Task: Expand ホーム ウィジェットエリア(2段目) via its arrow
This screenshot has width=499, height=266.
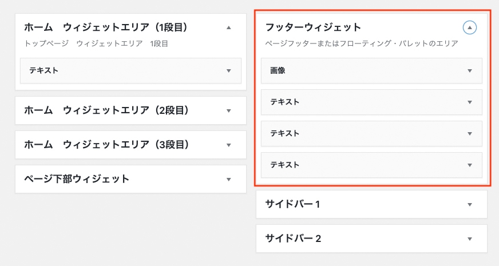Action: click(x=228, y=111)
